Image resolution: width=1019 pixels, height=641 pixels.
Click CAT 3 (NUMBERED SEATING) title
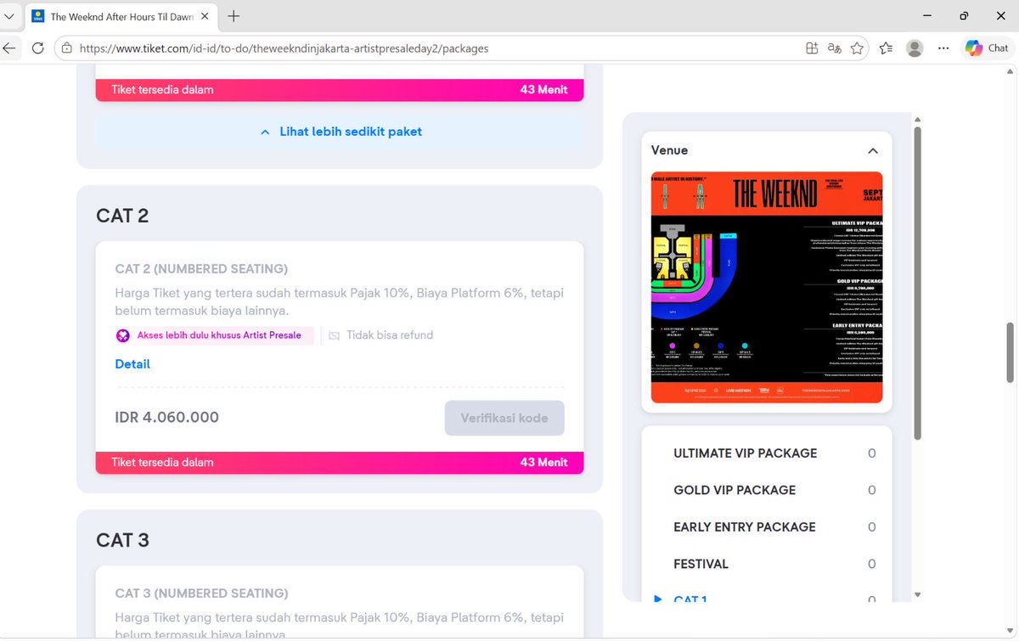click(201, 593)
